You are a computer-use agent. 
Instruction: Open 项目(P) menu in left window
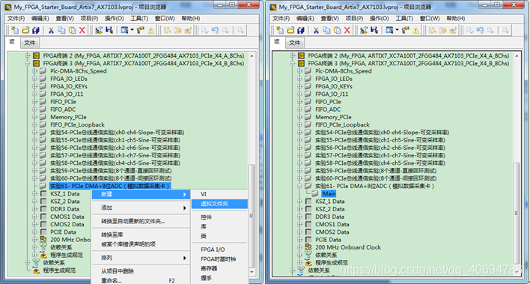89,18
